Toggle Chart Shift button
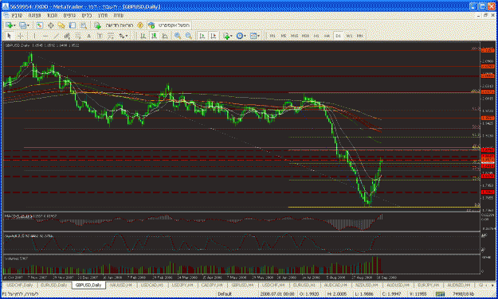This screenshot has width=498, height=299. click(213, 36)
